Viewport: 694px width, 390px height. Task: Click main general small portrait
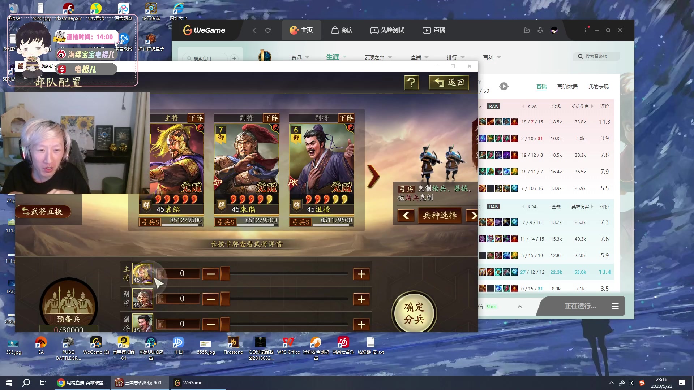click(x=143, y=273)
